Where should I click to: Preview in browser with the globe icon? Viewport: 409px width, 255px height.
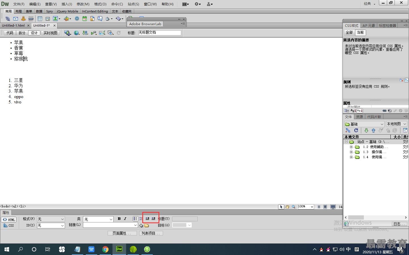tap(76, 33)
